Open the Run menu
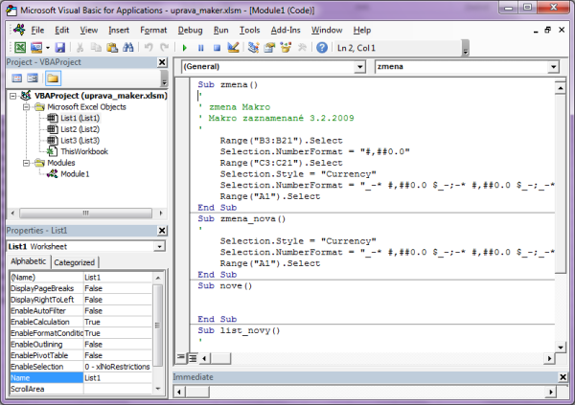Screen dimensions: 575x405 click(220, 30)
